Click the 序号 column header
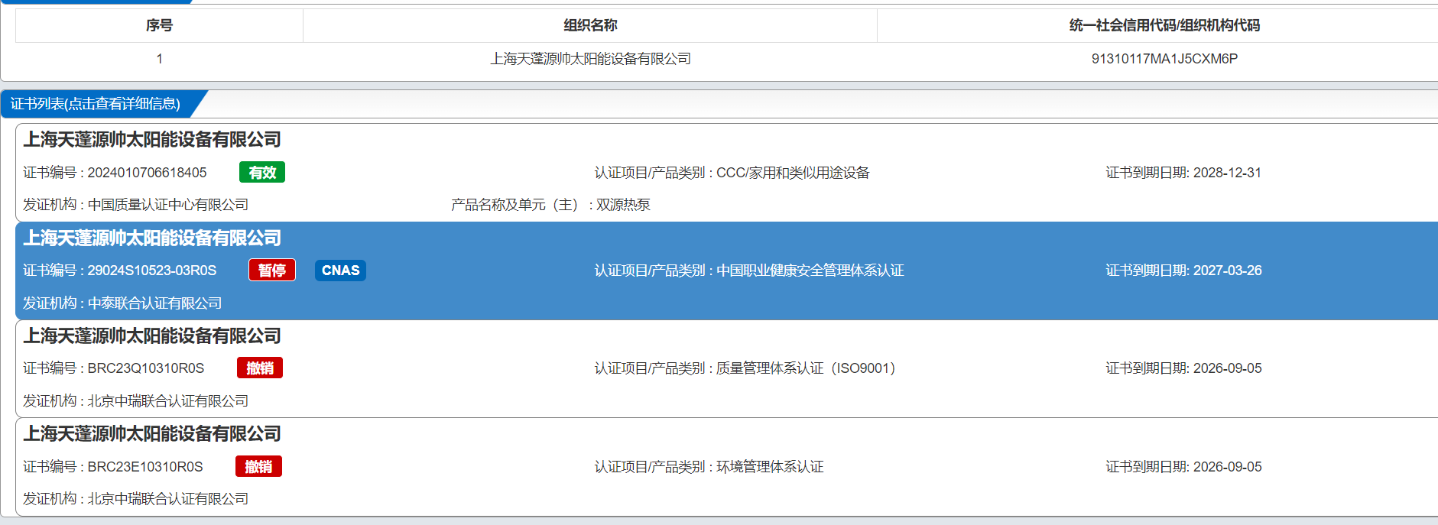 (159, 25)
